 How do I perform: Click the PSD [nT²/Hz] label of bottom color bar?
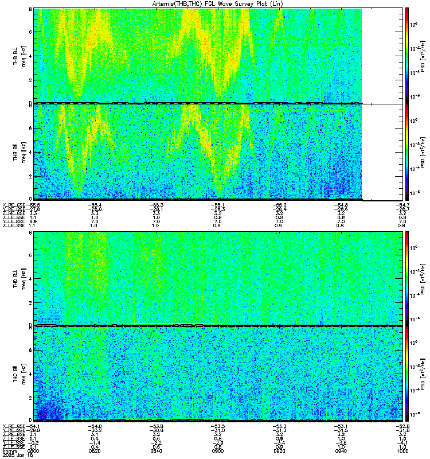point(423,374)
